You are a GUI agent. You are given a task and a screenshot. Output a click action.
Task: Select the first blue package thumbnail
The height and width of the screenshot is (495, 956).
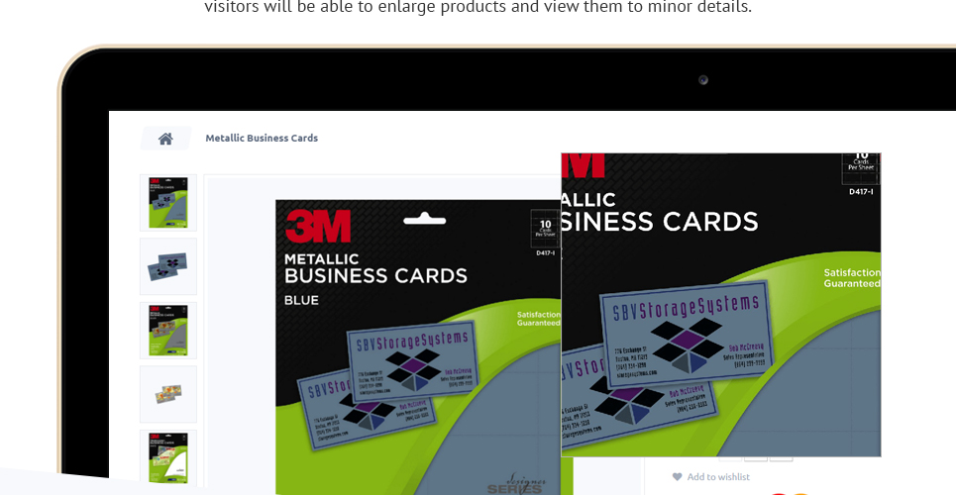point(168,202)
